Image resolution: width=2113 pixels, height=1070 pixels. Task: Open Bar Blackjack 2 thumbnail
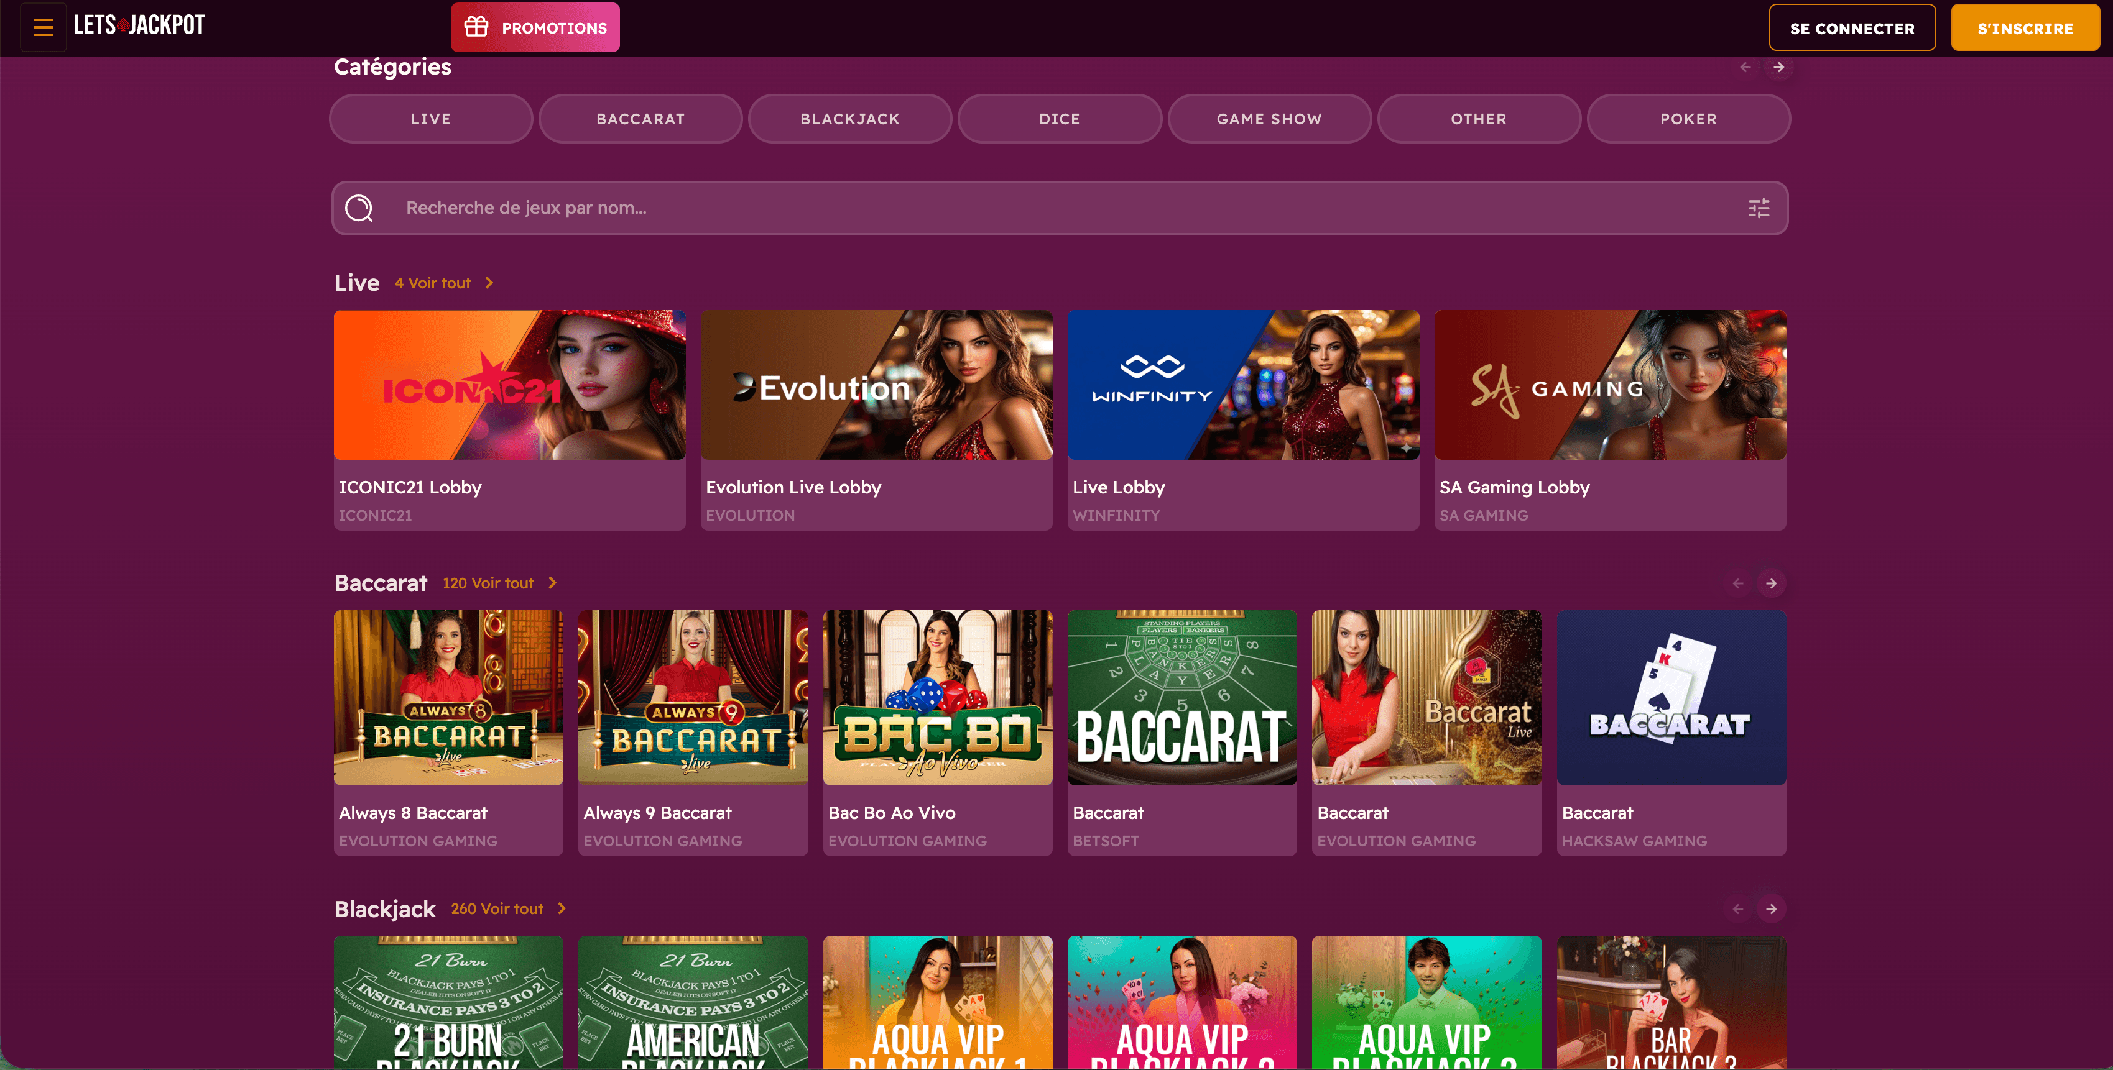[1671, 1002]
